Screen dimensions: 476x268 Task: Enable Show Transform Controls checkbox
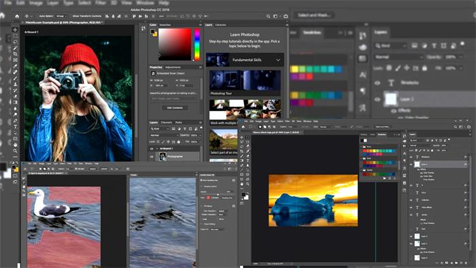click(x=71, y=16)
